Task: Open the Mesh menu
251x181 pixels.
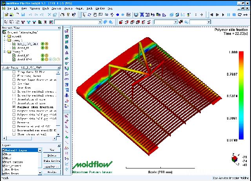Action: pos(45,8)
